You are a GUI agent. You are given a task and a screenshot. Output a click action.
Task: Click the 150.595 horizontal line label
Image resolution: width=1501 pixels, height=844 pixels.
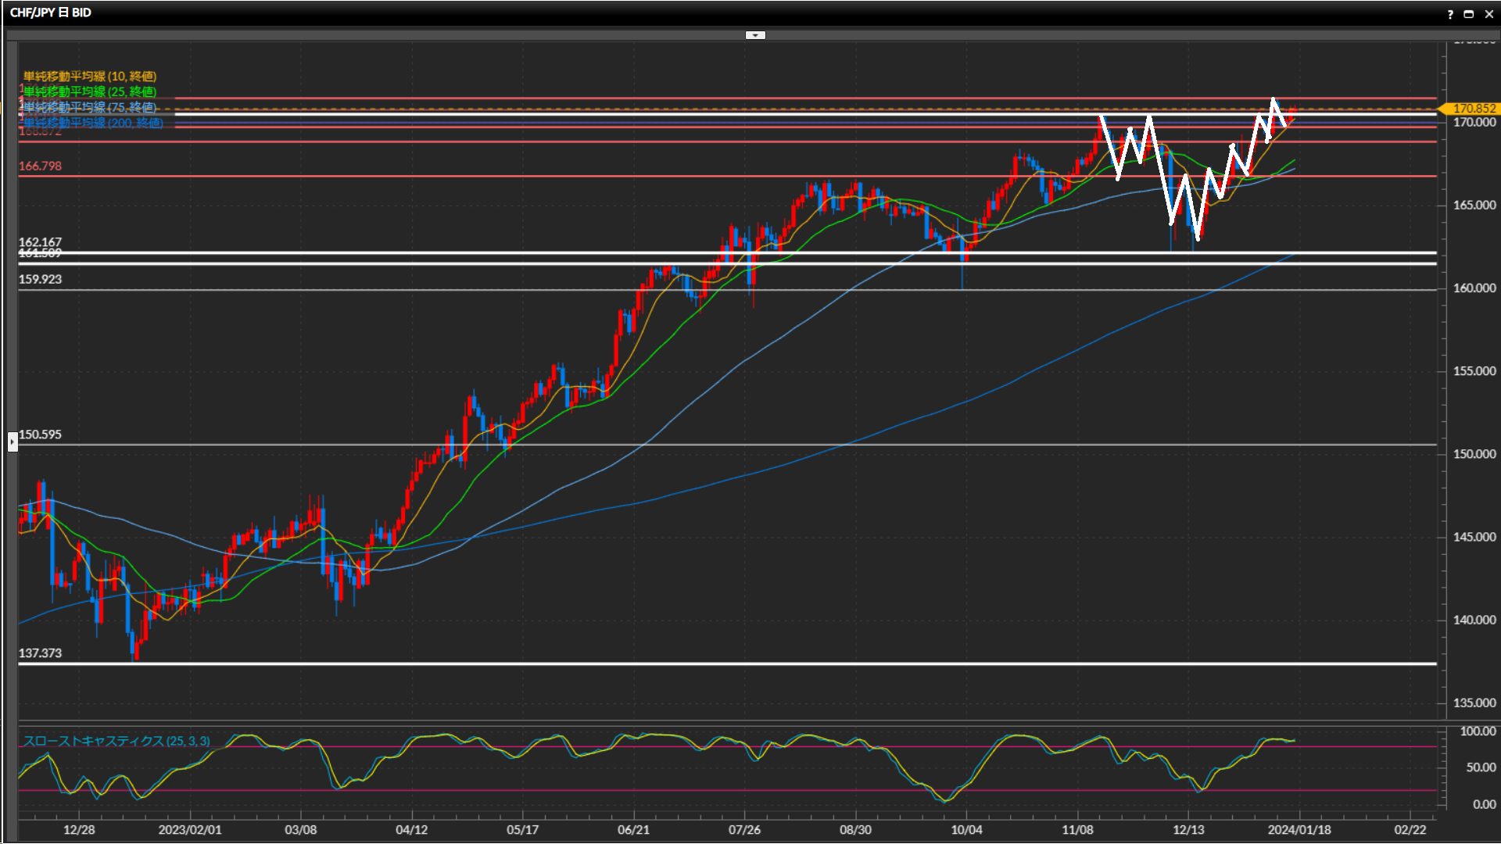40,435
